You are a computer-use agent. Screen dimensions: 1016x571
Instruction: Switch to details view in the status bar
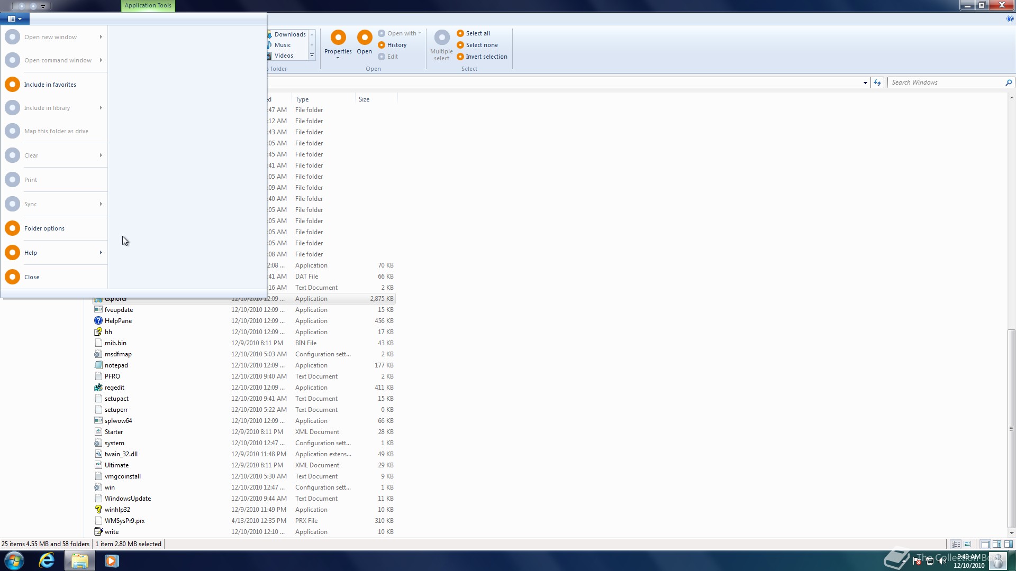[x=956, y=544]
